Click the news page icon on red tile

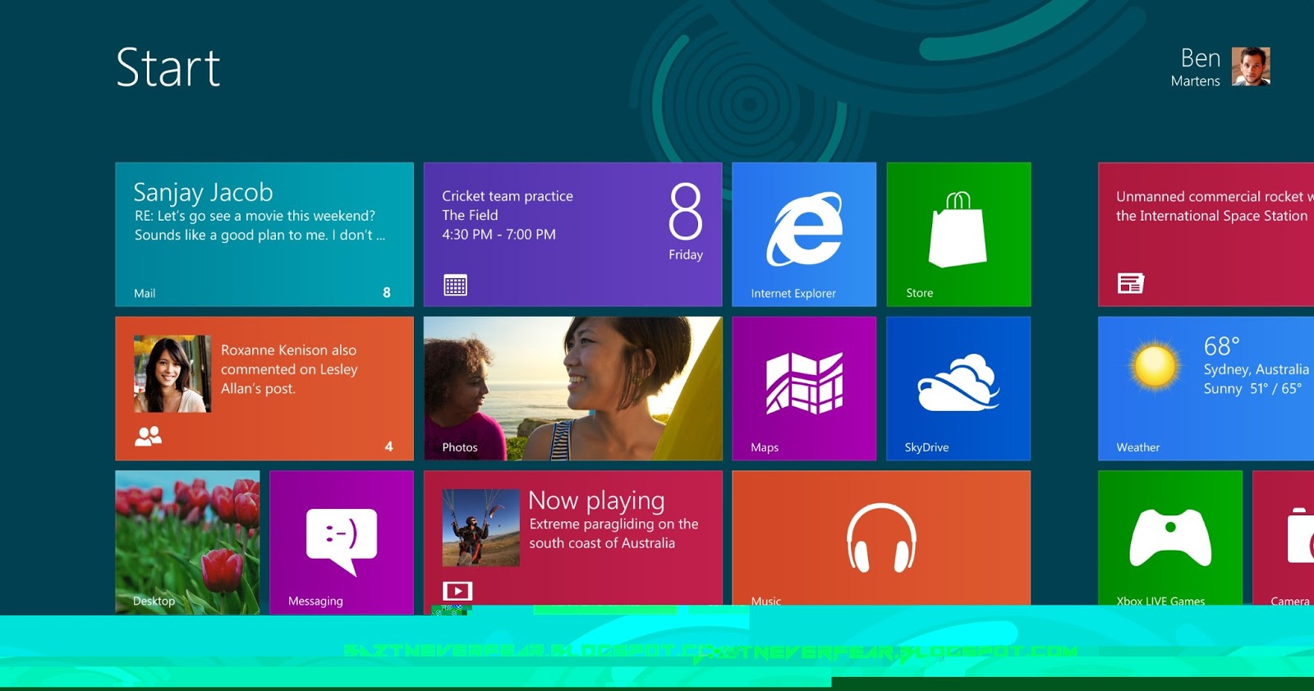click(x=1131, y=283)
